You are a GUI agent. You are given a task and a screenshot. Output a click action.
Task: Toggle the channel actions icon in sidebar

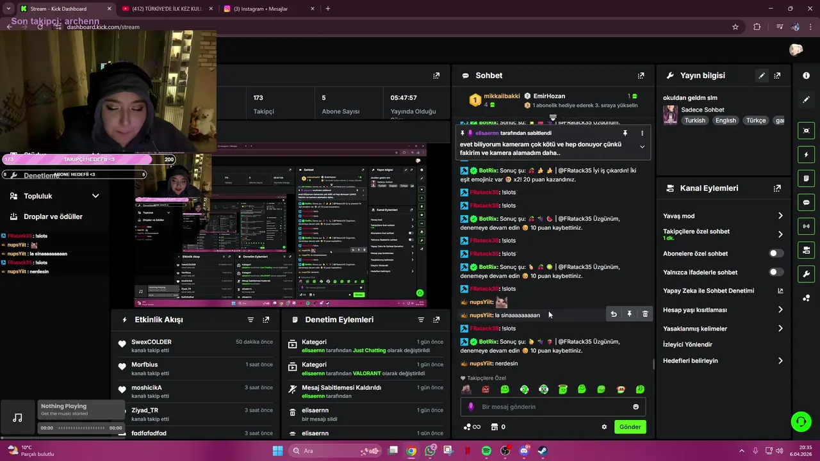(806, 250)
